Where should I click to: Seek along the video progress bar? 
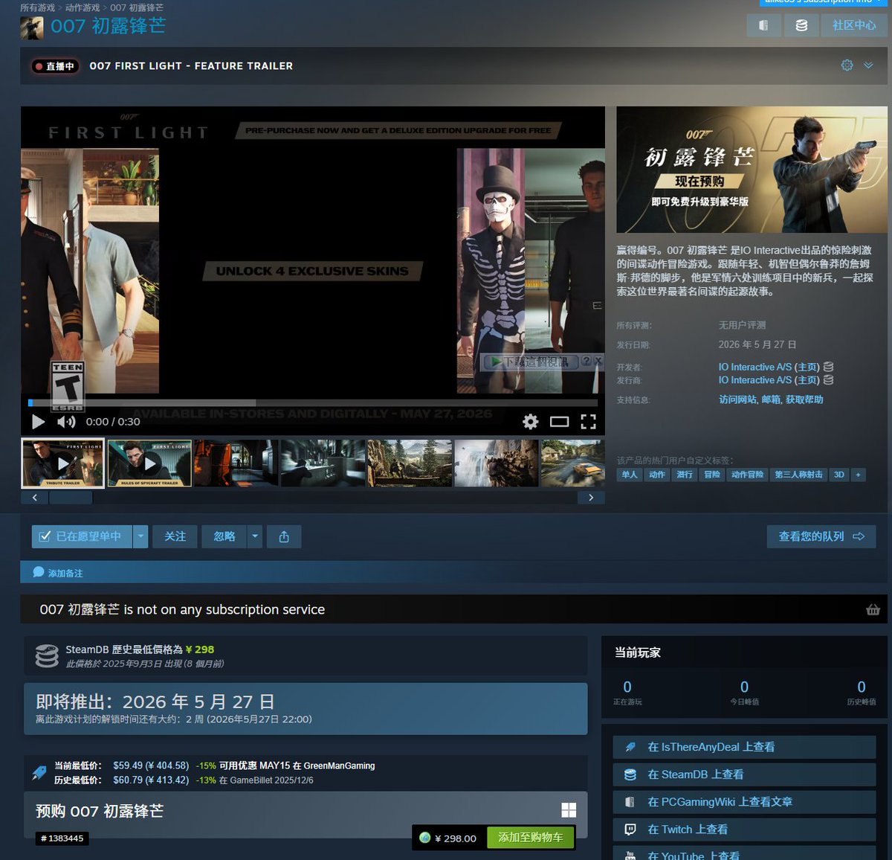tap(312, 403)
